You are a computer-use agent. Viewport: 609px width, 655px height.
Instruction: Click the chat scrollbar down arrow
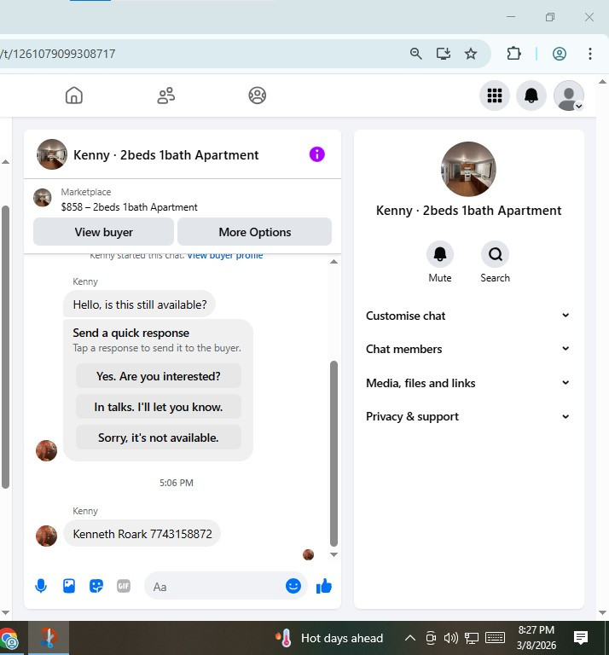click(x=333, y=554)
